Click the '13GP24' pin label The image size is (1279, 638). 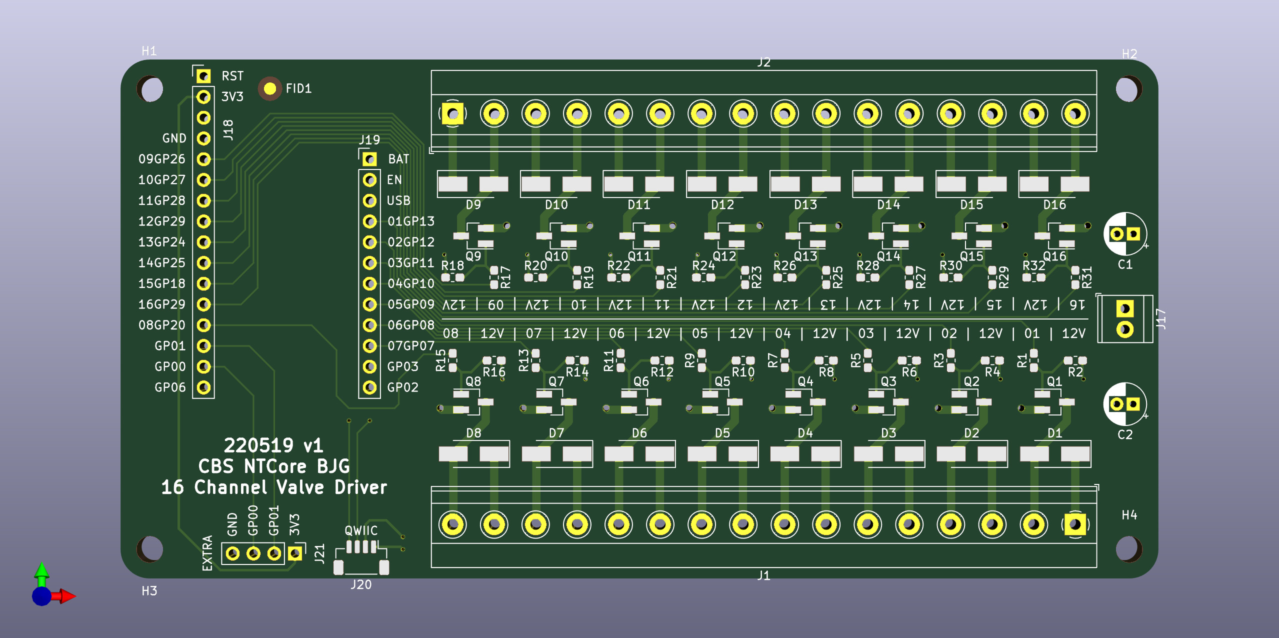tap(161, 242)
